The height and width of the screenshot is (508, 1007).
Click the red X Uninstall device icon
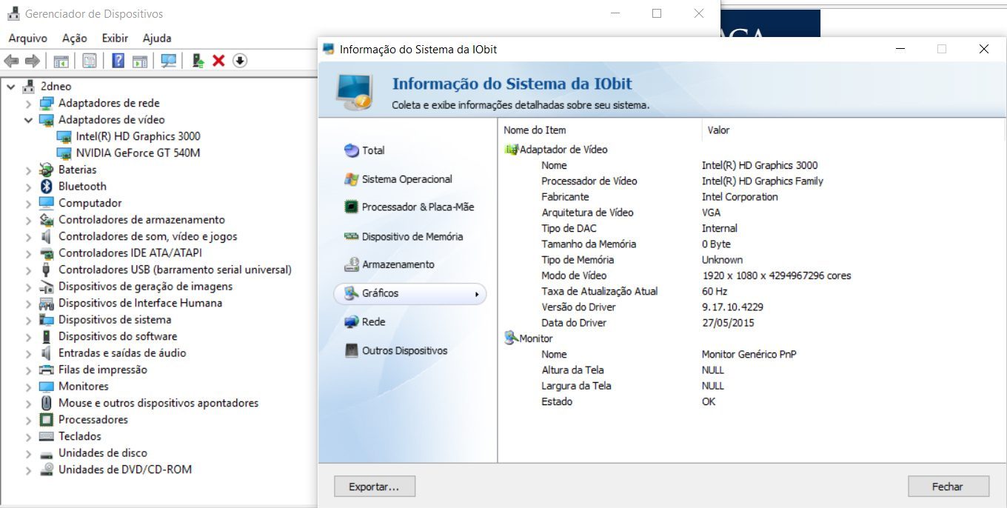pyautogui.click(x=218, y=61)
